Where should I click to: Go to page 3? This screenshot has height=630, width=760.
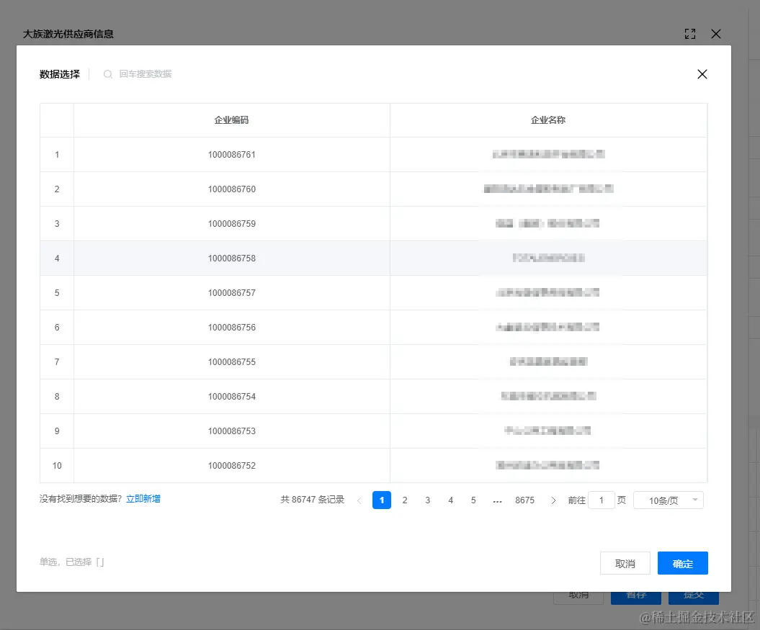click(x=427, y=500)
